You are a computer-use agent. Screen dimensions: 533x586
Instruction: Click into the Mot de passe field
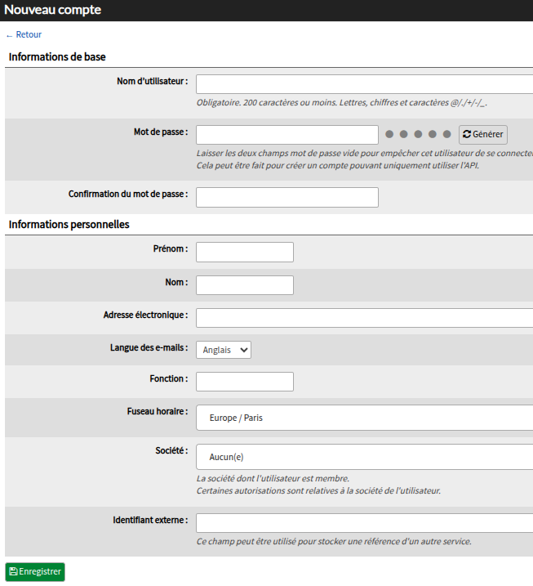(287, 135)
